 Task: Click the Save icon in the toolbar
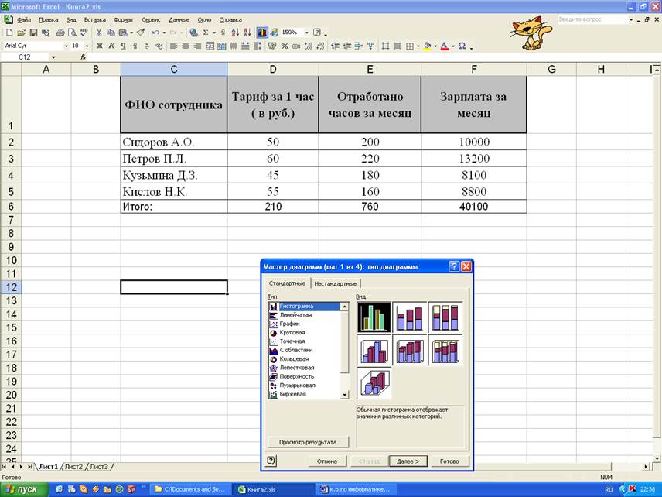click(x=33, y=33)
